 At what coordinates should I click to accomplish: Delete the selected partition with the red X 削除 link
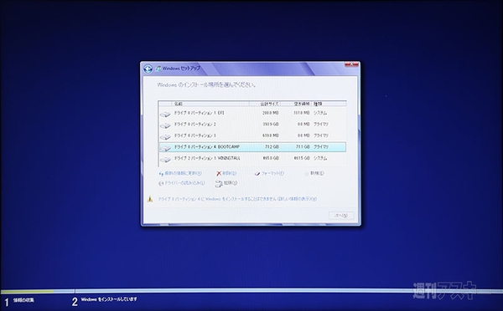point(226,173)
